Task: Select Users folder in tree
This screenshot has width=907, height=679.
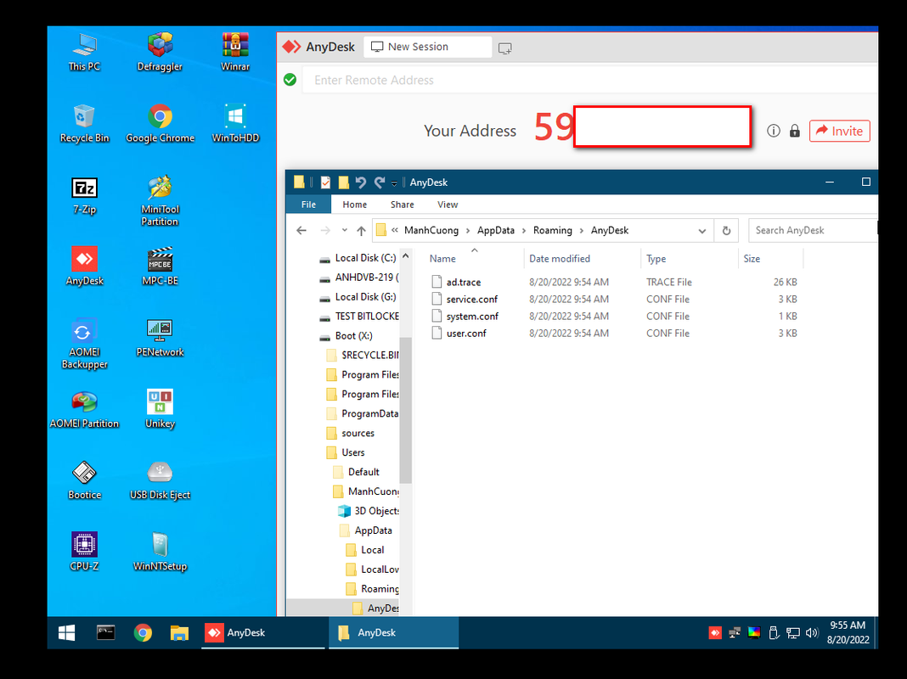Action: point(352,452)
